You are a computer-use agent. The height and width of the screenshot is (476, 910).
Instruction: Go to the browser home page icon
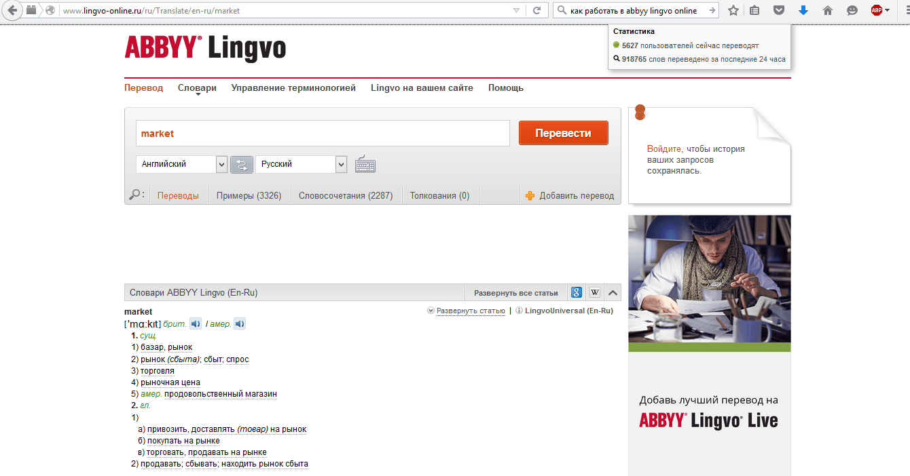point(827,10)
